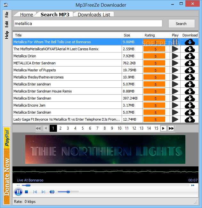The width and height of the screenshot is (202, 208).
Task: Go to results page 5
Action: [x=83, y=128]
